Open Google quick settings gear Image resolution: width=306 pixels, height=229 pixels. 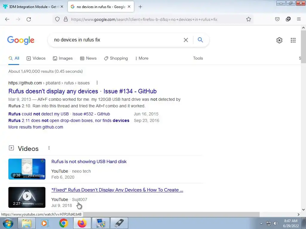[279, 40]
